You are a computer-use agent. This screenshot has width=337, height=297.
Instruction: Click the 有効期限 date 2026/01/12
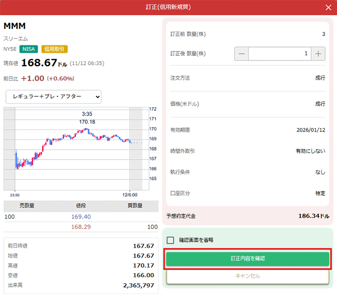click(x=310, y=130)
